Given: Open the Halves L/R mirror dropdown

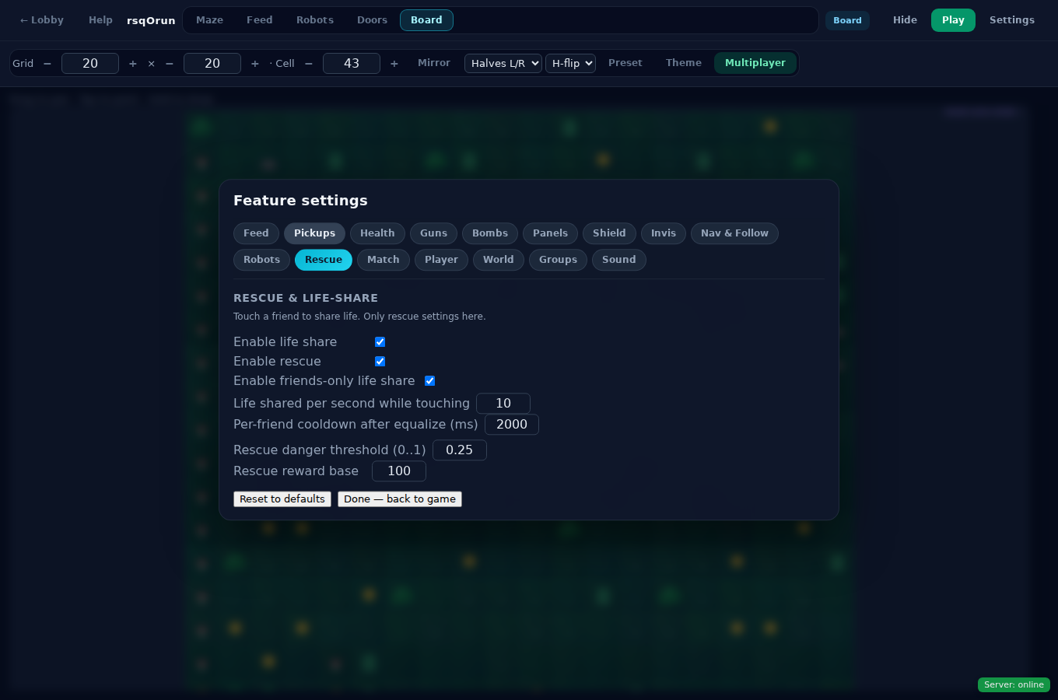Looking at the screenshot, I should [x=503, y=64].
